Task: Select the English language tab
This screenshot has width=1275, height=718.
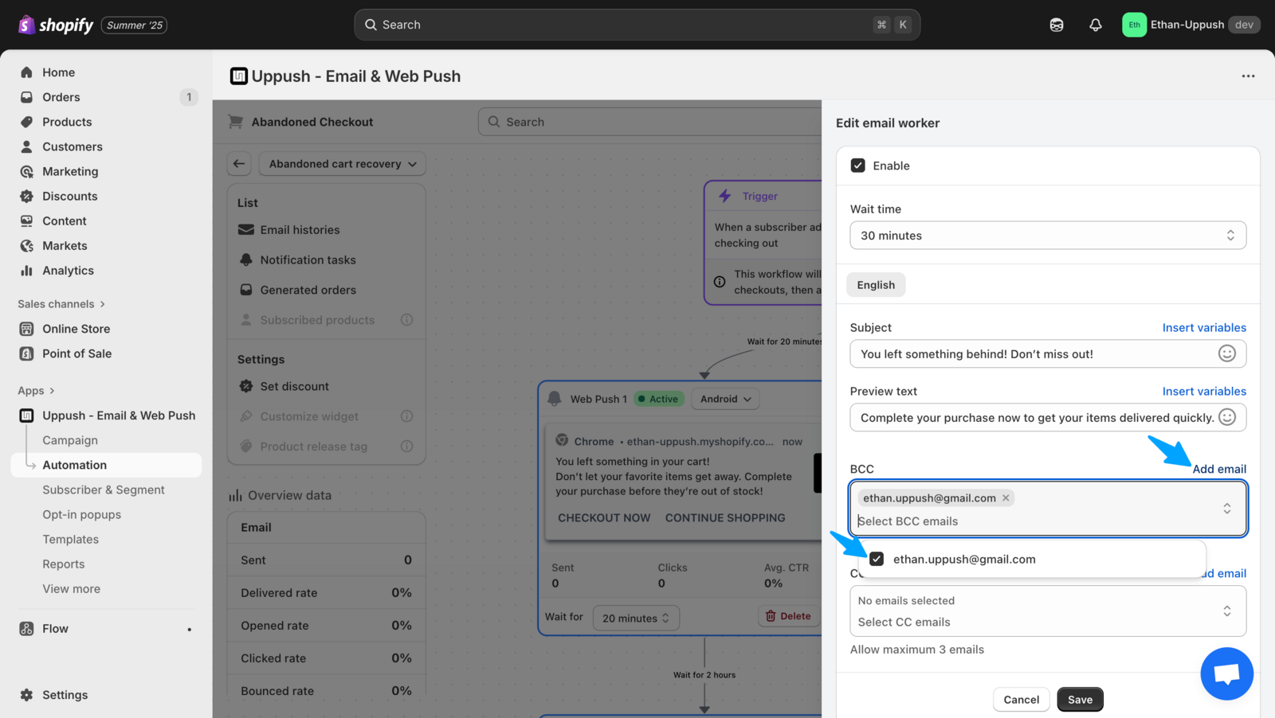Action: coord(875,285)
